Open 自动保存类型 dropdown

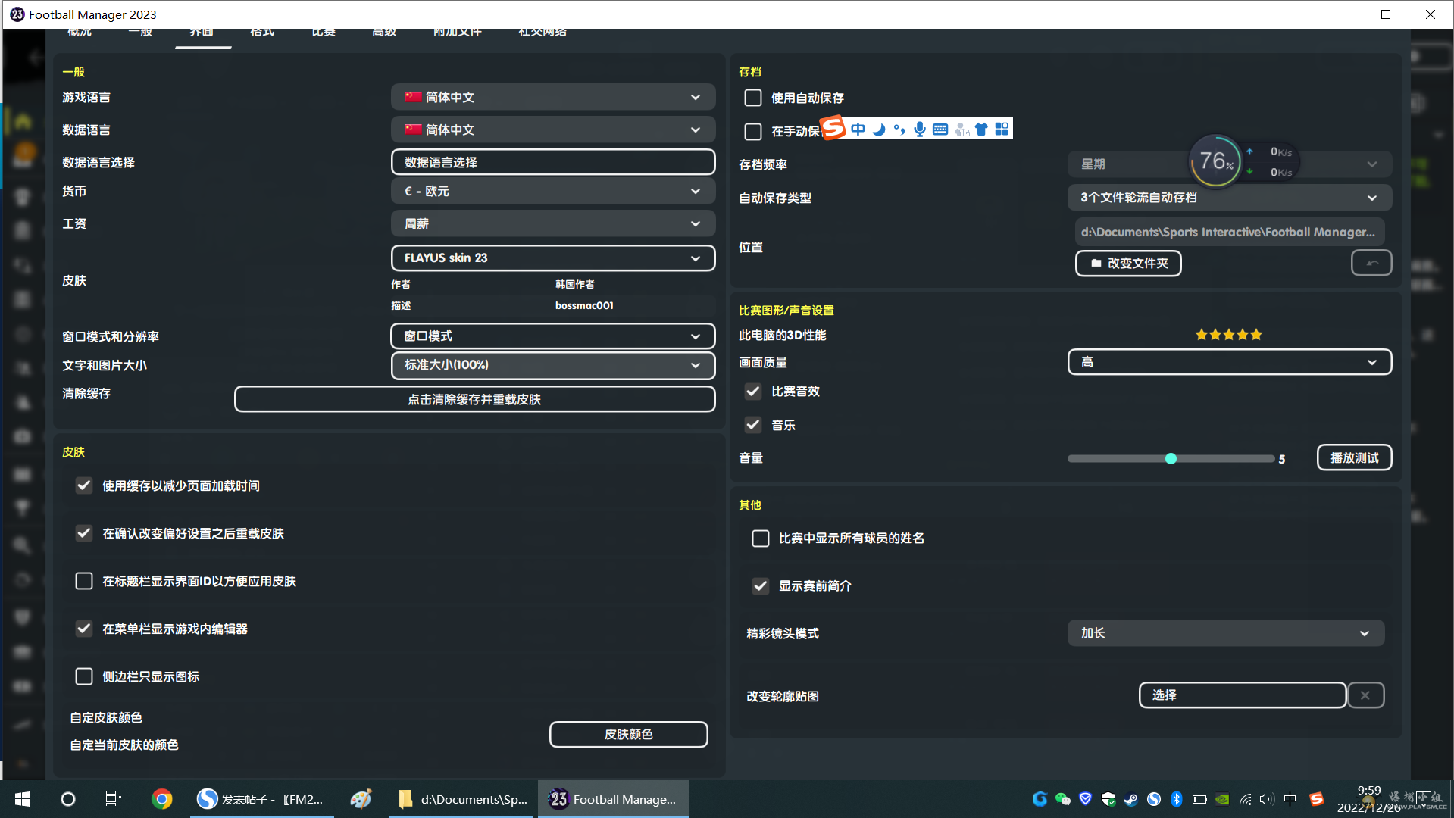(x=1230, y=198)
